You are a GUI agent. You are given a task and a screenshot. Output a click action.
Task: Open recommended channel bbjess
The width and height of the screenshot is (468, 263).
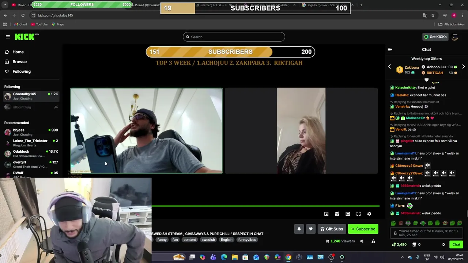coord(31,132)
